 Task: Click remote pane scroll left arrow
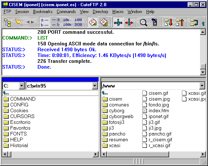pos(104,154)
